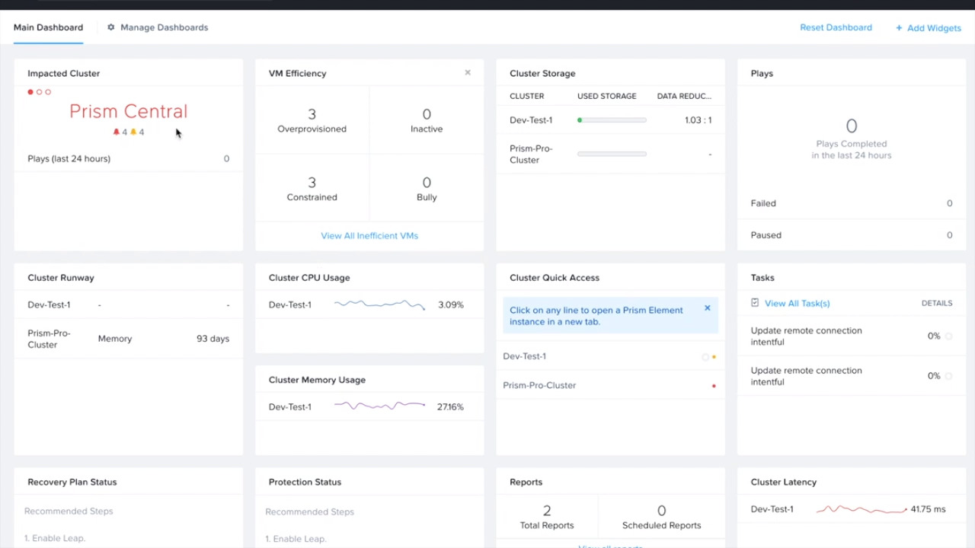The image size is (975, 548).
Task: Click the Manage Dashboards gear icon
Action: pyautogui.click(x=110, y=27)
